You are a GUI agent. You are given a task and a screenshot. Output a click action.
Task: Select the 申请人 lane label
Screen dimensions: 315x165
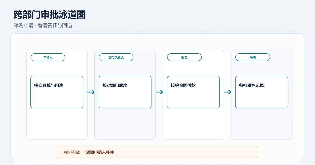(x=48, y=57)
